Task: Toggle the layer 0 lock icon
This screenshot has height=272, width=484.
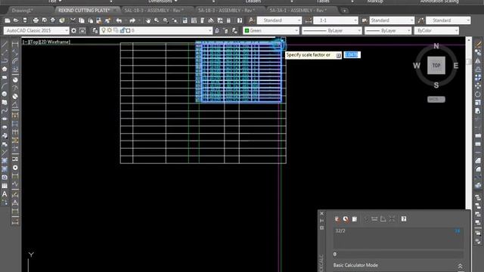Action: point(123,30)
